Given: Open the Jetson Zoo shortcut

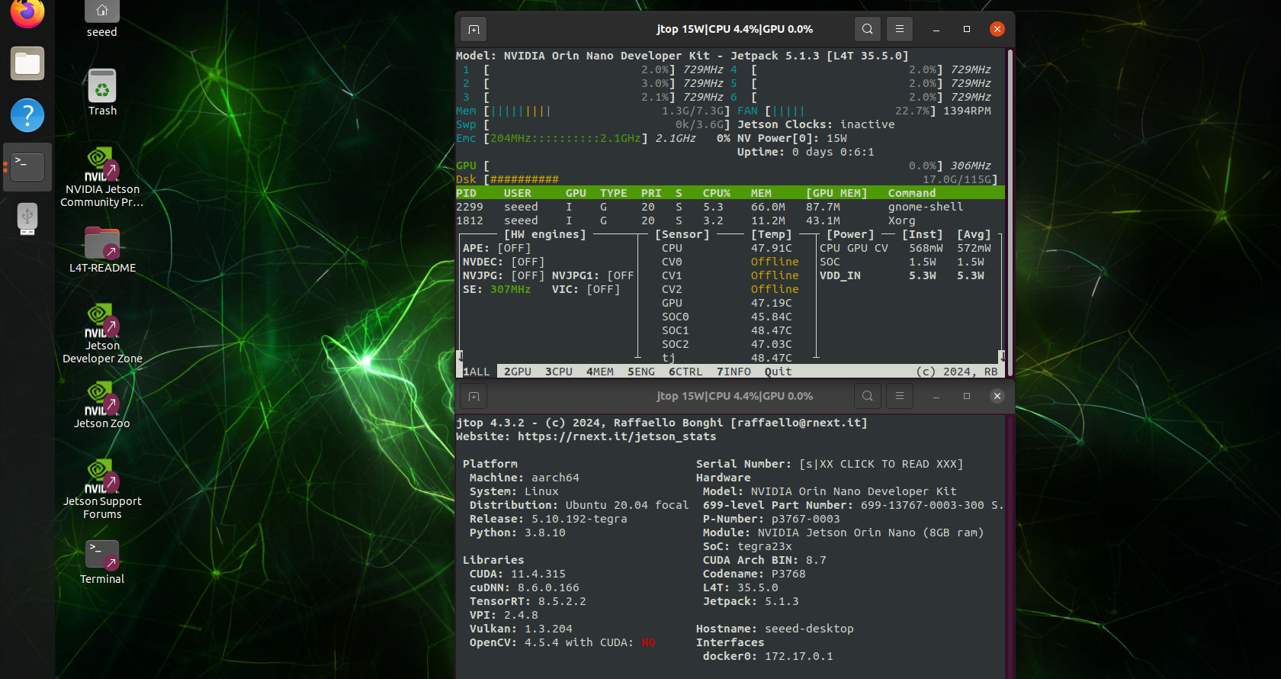Looking at the screenshot, I should 102,406.
